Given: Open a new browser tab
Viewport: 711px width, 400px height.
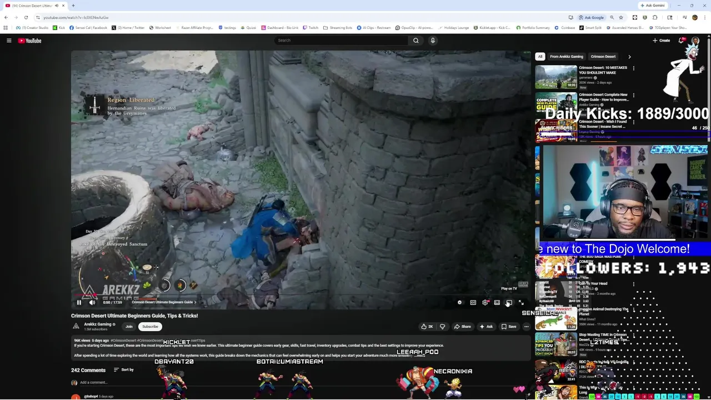Looking at the screenshot, I should pos(73,6).
